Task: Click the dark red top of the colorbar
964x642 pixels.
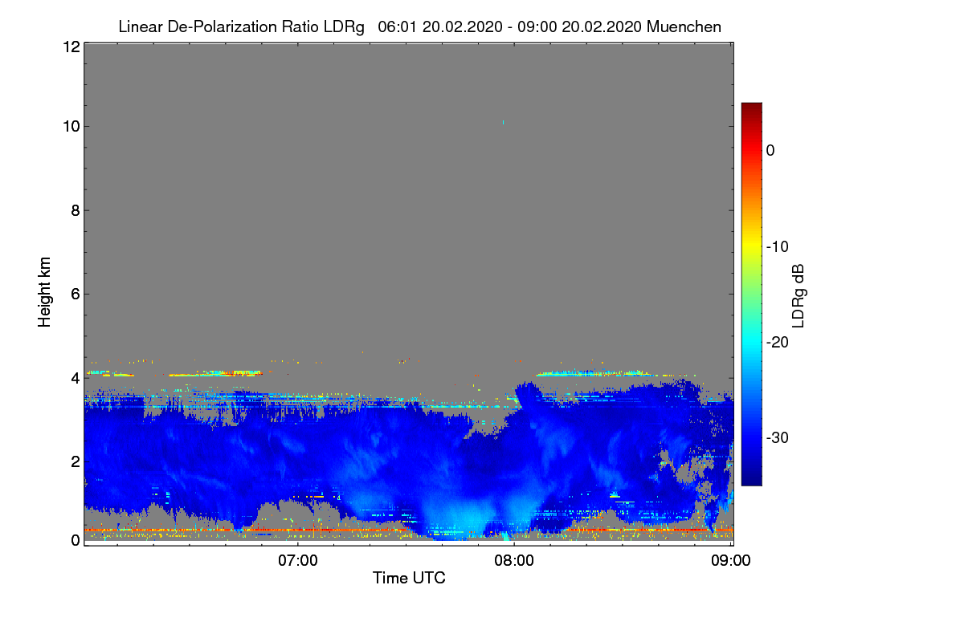Action: (x=751, y=109)
